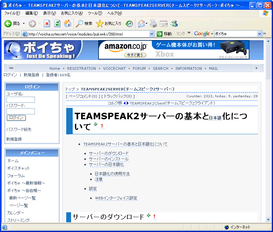Expand the Google toolbar overflow chevron

pos(265,33)
